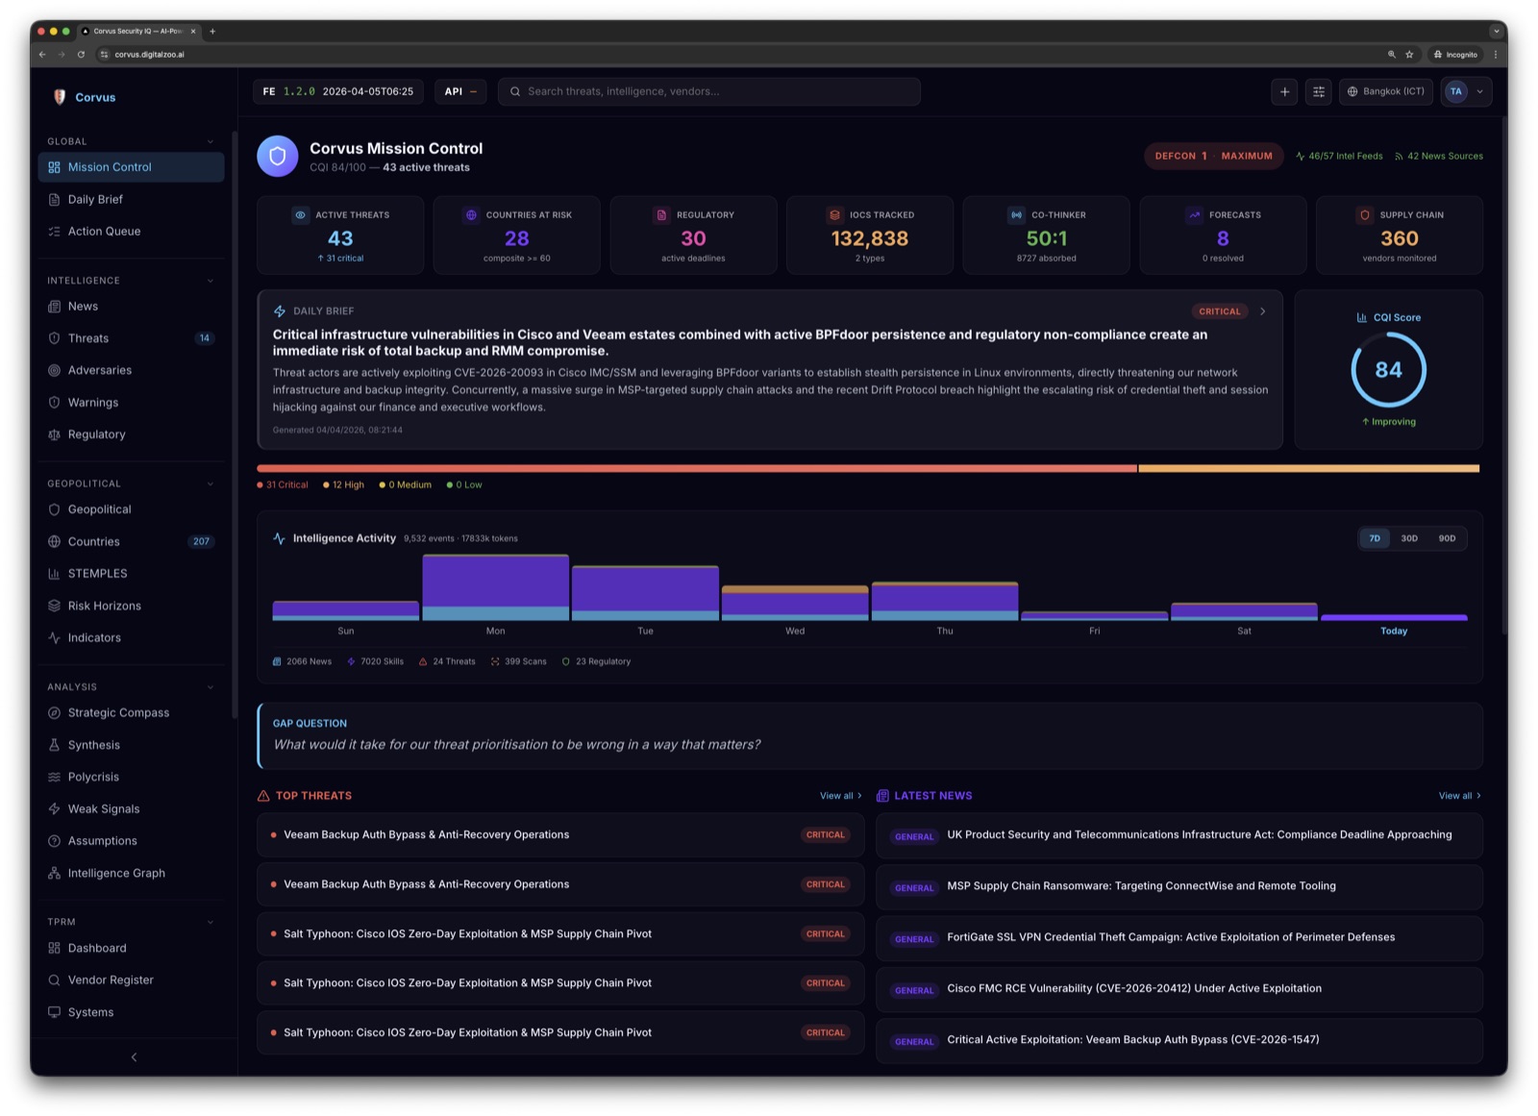Collapse the ANALYSIS sidebar section
This screenshot has width=1538, height=1116.
pyautogui.click(x=211, y=687)
